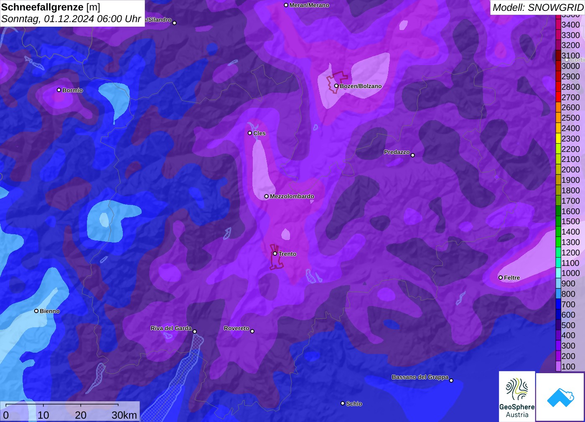Click the blue house weather logo
This screenshot has height=422, width=585.
click(560, 397)
